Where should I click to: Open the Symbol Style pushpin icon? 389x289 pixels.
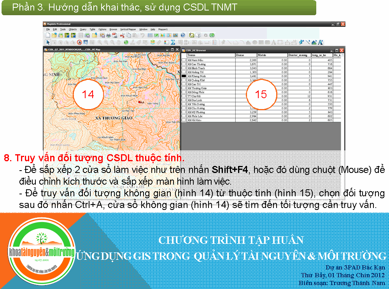click(302, 42)
